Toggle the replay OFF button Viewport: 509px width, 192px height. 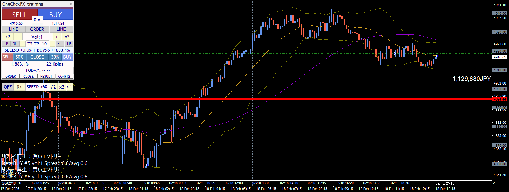[x=8, y=87]
